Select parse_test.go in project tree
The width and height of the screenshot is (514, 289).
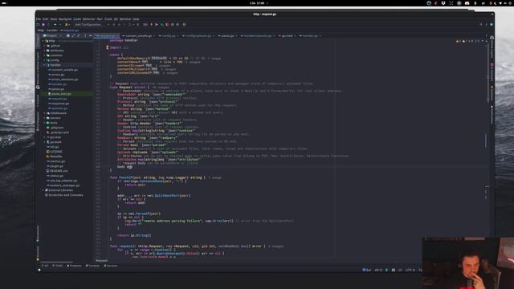click(x=61, y=94)
